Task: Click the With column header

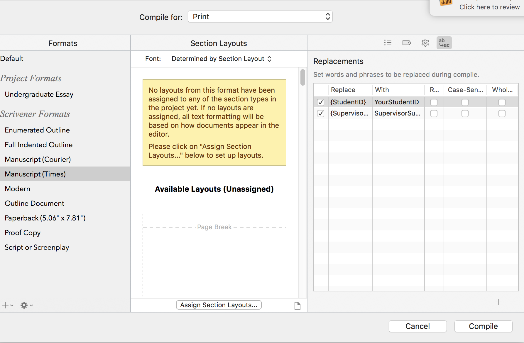Action: pos(398,90)
